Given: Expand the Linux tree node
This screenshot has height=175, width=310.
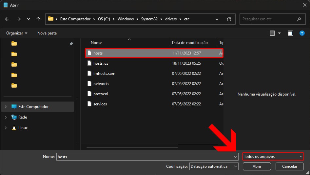Looking at the screenshot, I should click(6, 128).
